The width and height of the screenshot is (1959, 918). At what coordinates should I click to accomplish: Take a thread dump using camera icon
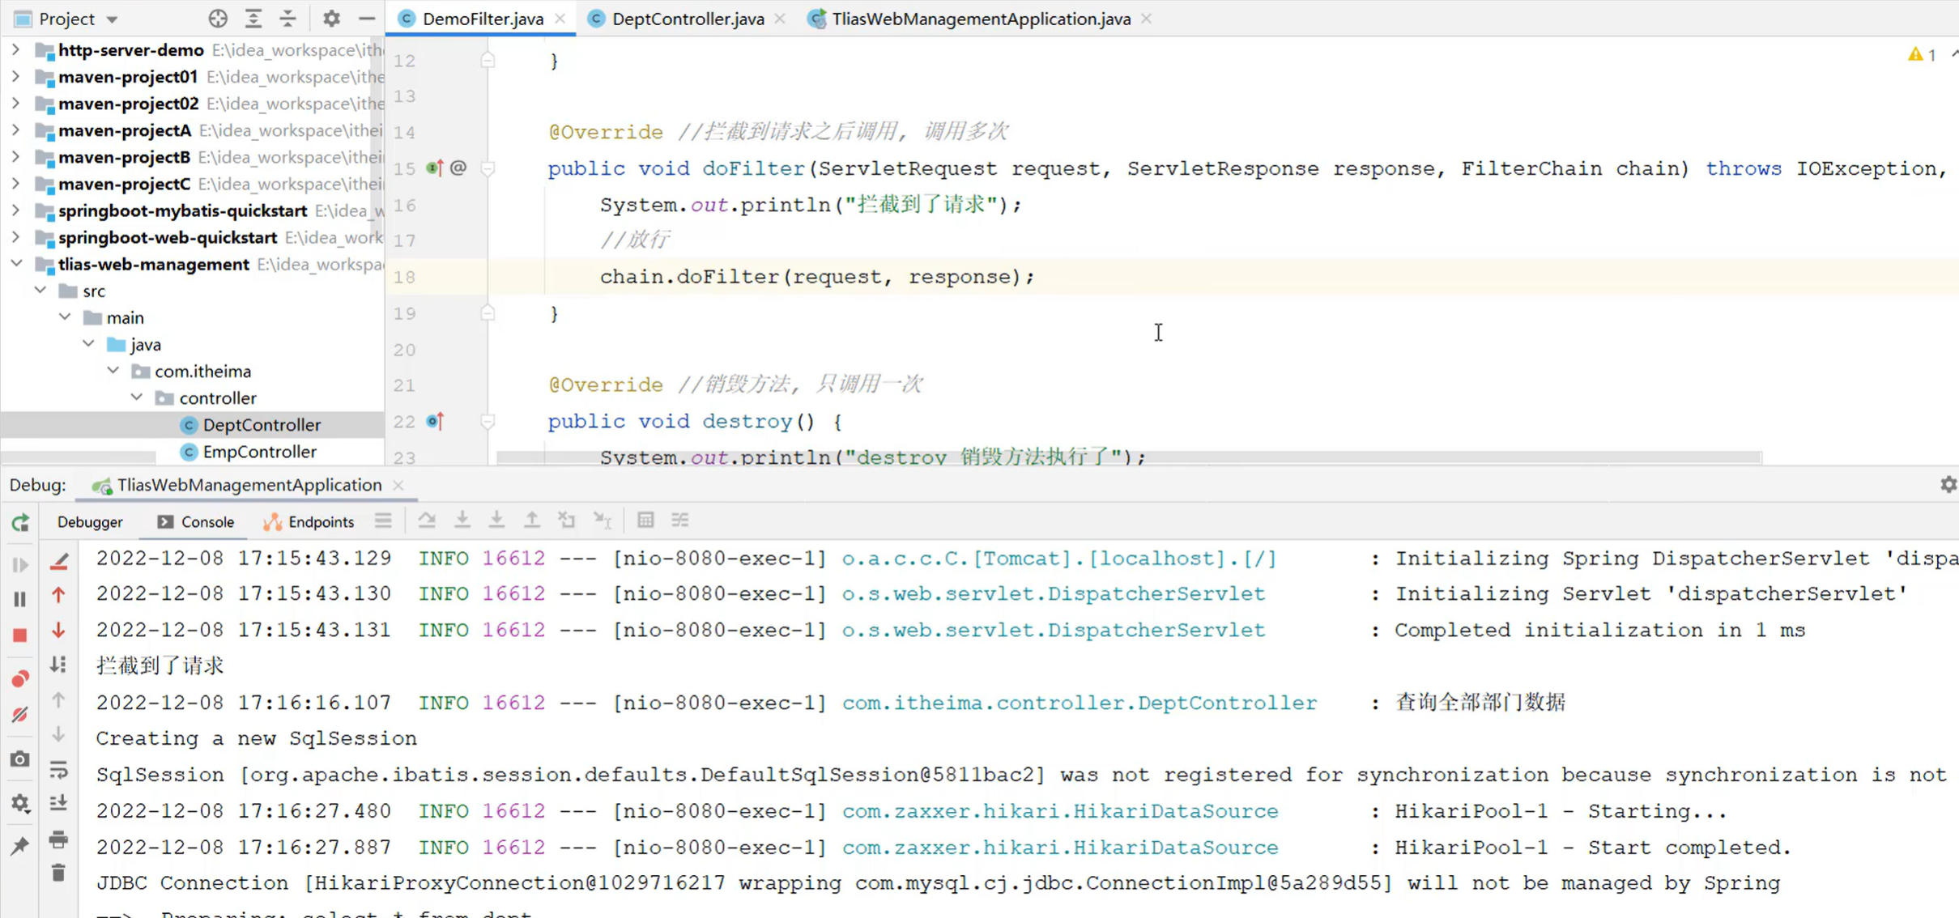pyautogui.click(x=19, y=759)
